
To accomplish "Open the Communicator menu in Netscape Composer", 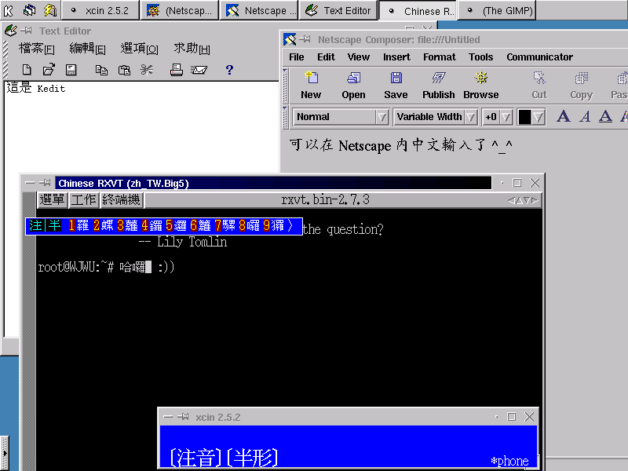I will pyautogui.click(x=539, y=57).
